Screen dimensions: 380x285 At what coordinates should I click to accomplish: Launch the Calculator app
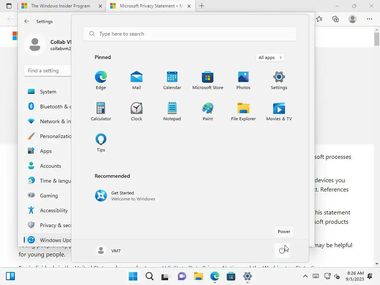101,111
